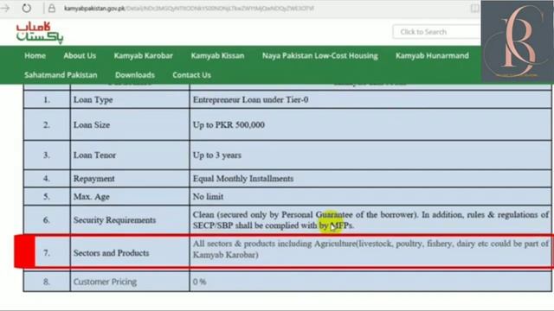Click the 'Loan Size' cell
The width and height of the screenshot is (554, 311).
(130, 124)
